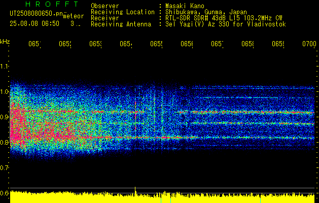Click the Receiving Antenna label
This screenshot has height=203, width=319.
(x=121, y=24)
